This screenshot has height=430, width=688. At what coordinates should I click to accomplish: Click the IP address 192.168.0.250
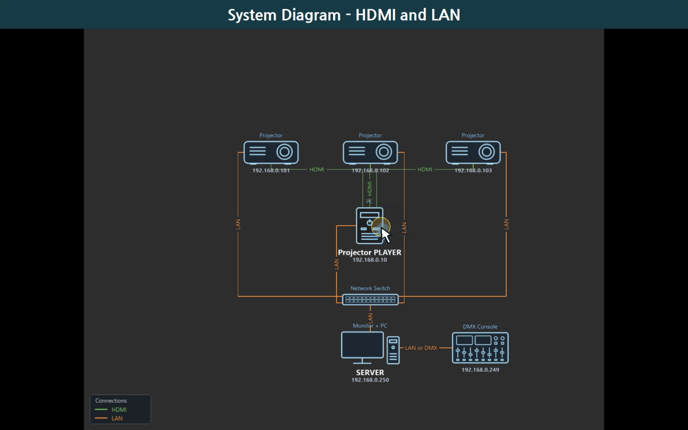[370, 380]
